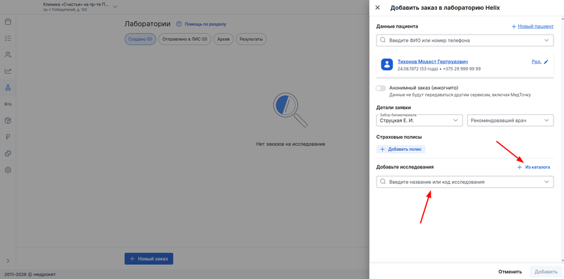Click Новый пациент link

tap(536, 26)
